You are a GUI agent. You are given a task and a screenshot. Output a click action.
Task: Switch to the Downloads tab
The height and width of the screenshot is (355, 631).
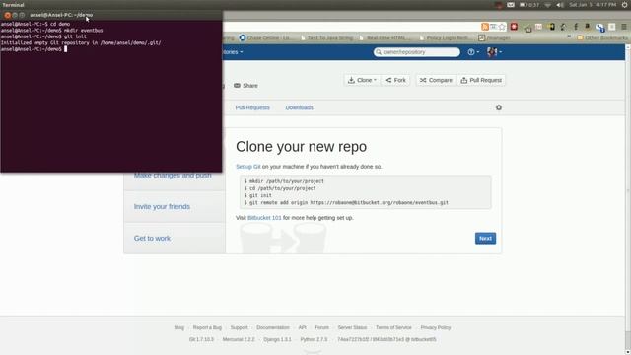tap(299, 107)
